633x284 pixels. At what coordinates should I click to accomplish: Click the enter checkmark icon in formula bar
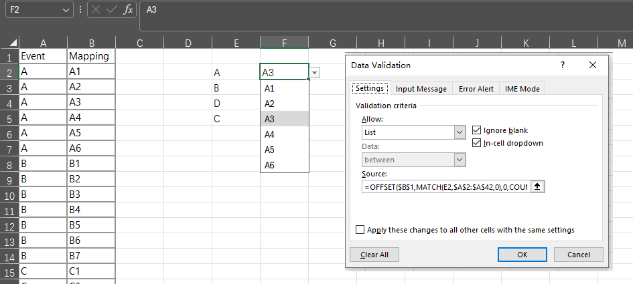[111, 9]
